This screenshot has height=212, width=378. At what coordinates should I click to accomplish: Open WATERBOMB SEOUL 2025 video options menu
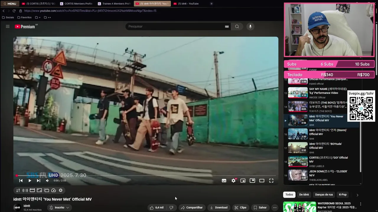361,204
